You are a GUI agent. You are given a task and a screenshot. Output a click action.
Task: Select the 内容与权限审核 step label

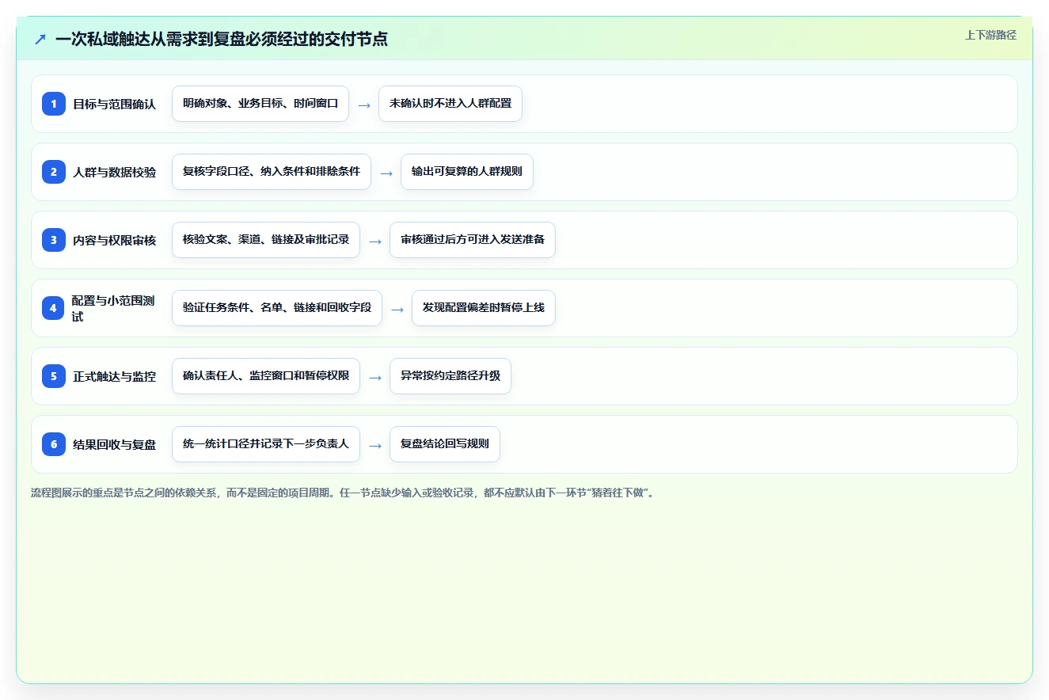click(115, 240)
